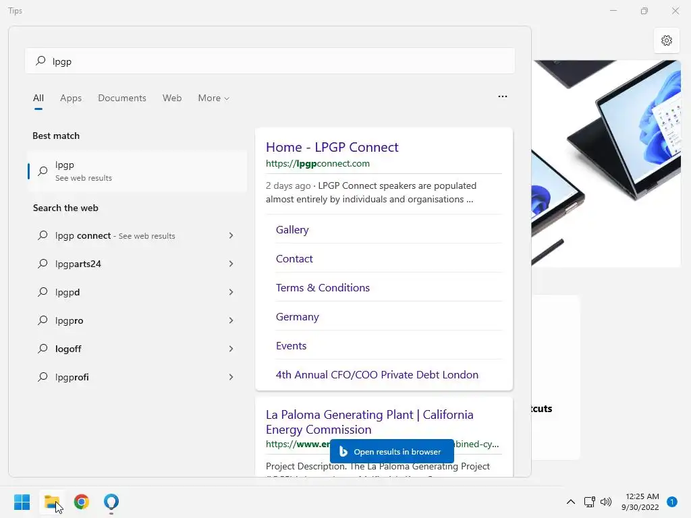691x518 pixels.
Task: Open the search options ellipsis menu
Action: point(502,96)
